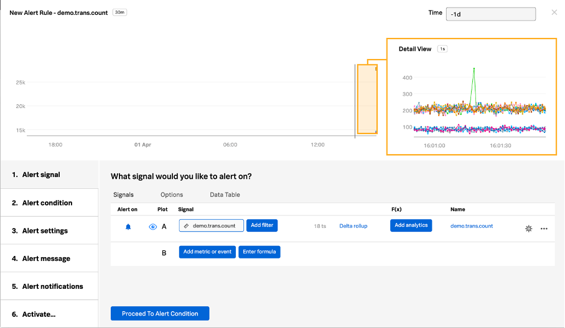This screenshot has width=565, height=328.
Task: Switch to the Data Table tab
Action: coord(225,195)
